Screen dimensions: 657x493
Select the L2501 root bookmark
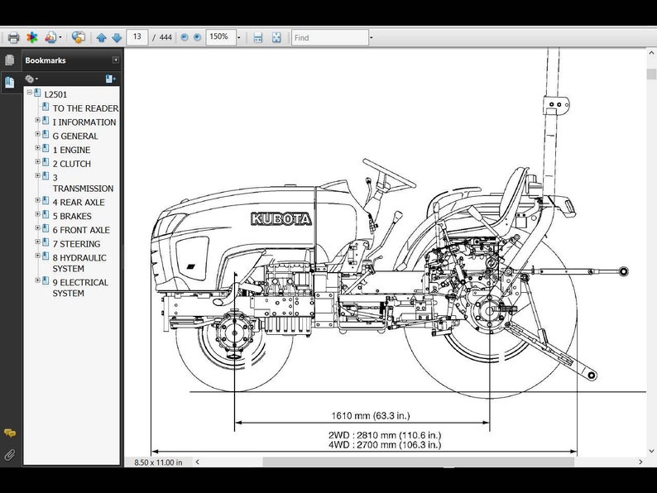(x=55, y=94)
